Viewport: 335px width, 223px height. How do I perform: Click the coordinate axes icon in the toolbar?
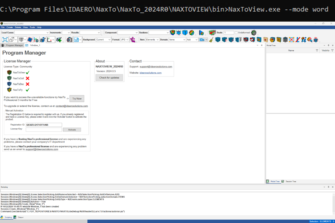tap(50, 39)
